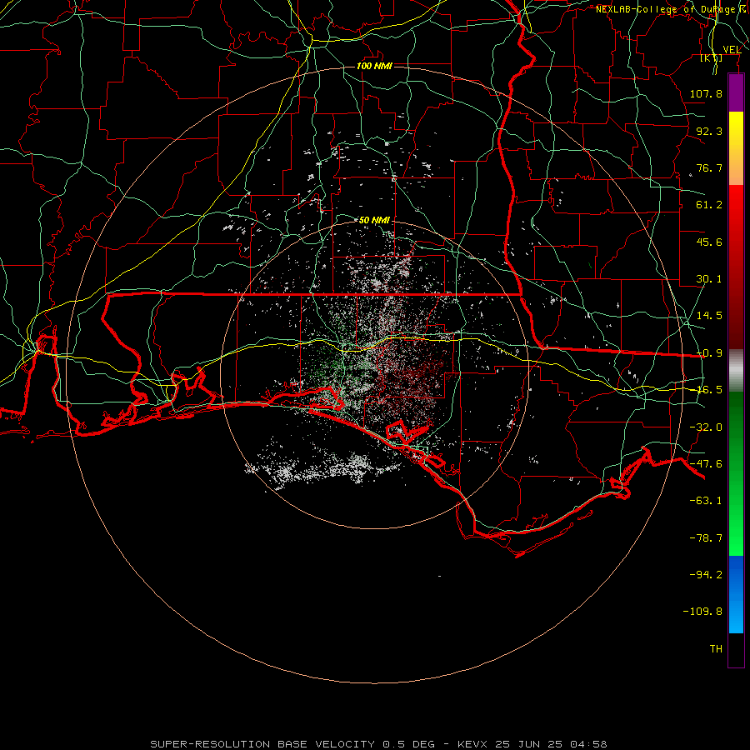Select the 76.7 legend value
750x750 pixels.
tap(709, 167)
